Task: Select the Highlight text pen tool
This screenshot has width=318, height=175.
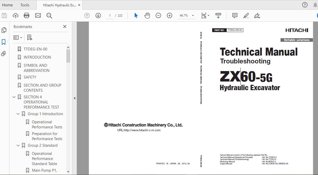Action: [x=246, y=16]
